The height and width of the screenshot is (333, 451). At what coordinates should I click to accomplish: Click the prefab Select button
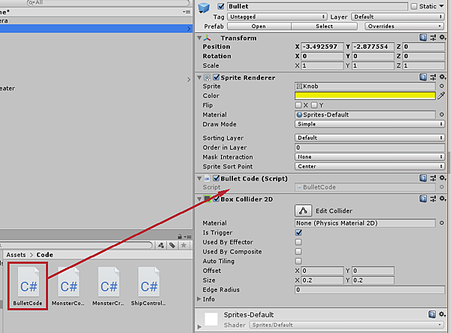coord(325,26)
